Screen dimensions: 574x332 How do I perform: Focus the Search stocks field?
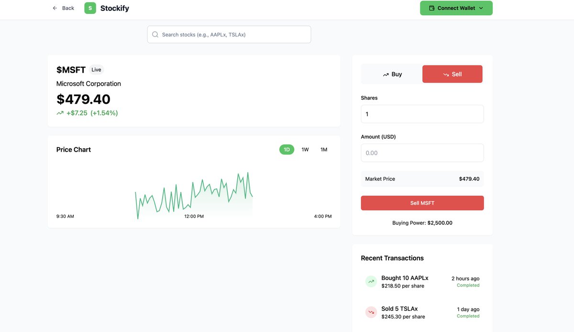(x=229, y=34)
